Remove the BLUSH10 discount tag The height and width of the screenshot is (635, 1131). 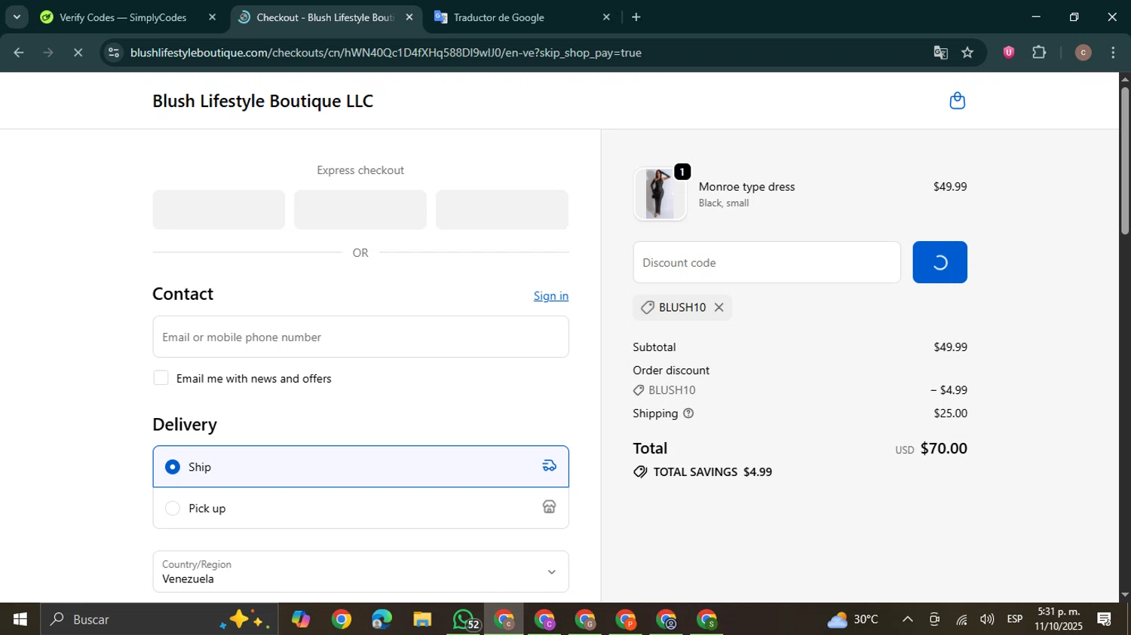(x=719, y=307)
